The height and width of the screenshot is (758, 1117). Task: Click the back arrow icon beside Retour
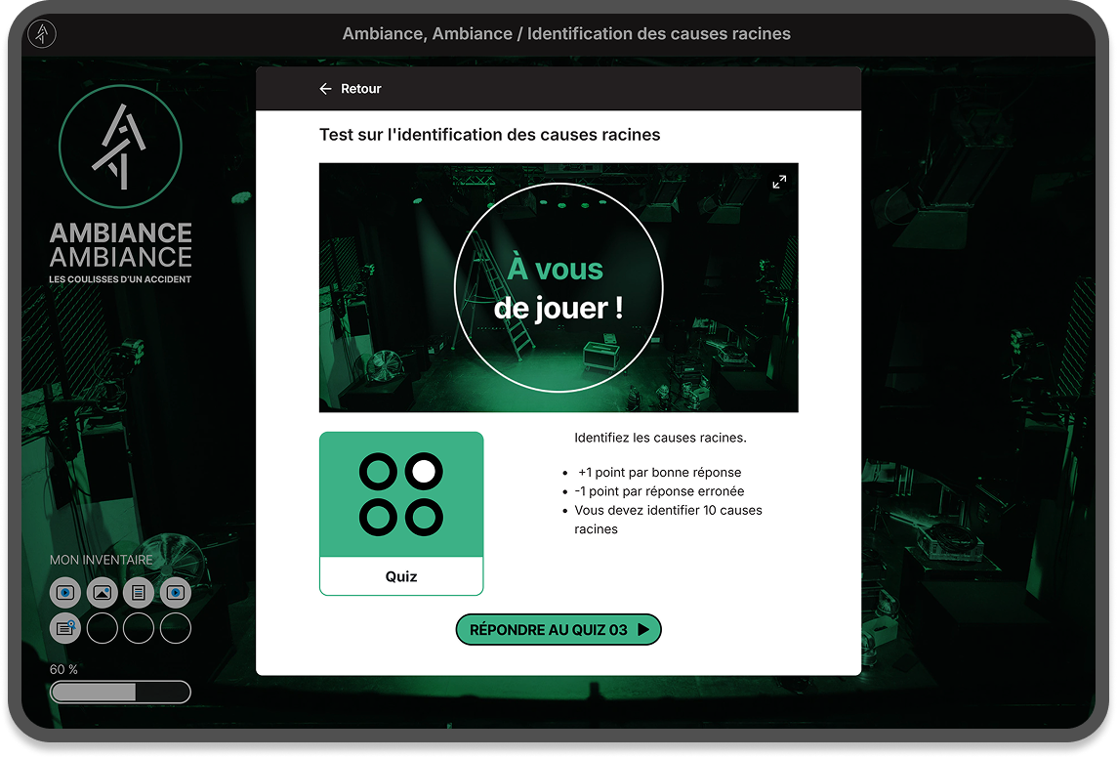pyautogui.click(x=326, y=89)
